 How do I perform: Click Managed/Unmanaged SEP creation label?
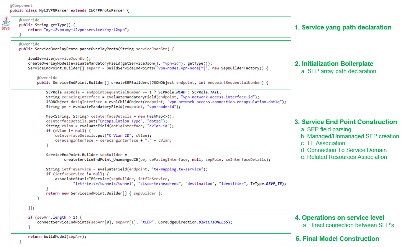tap(350, 137)
